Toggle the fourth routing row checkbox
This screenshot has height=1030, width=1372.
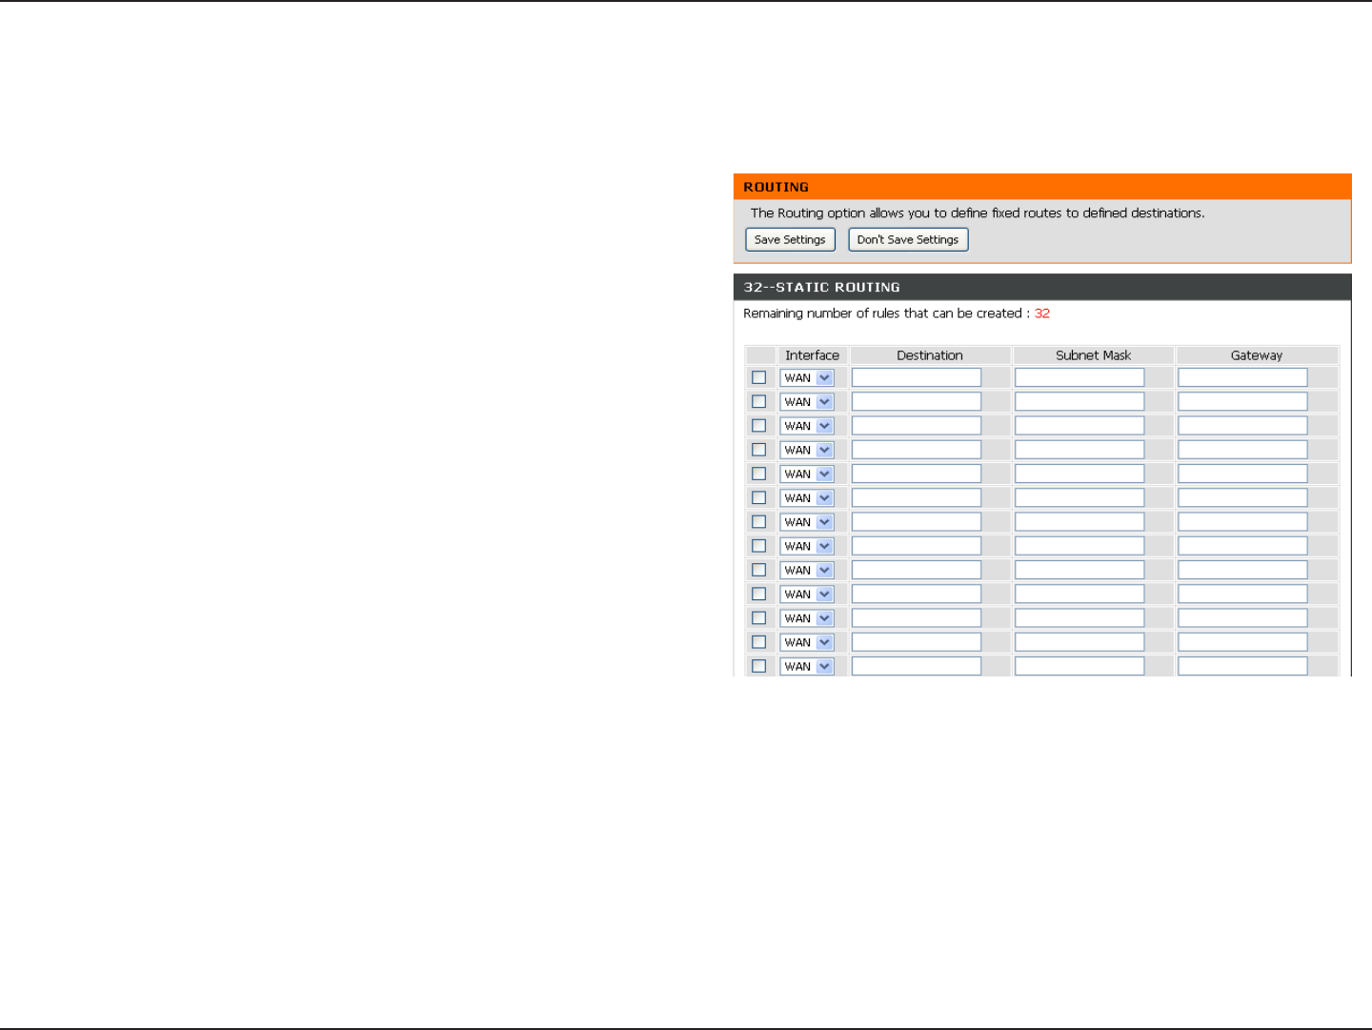758,450
